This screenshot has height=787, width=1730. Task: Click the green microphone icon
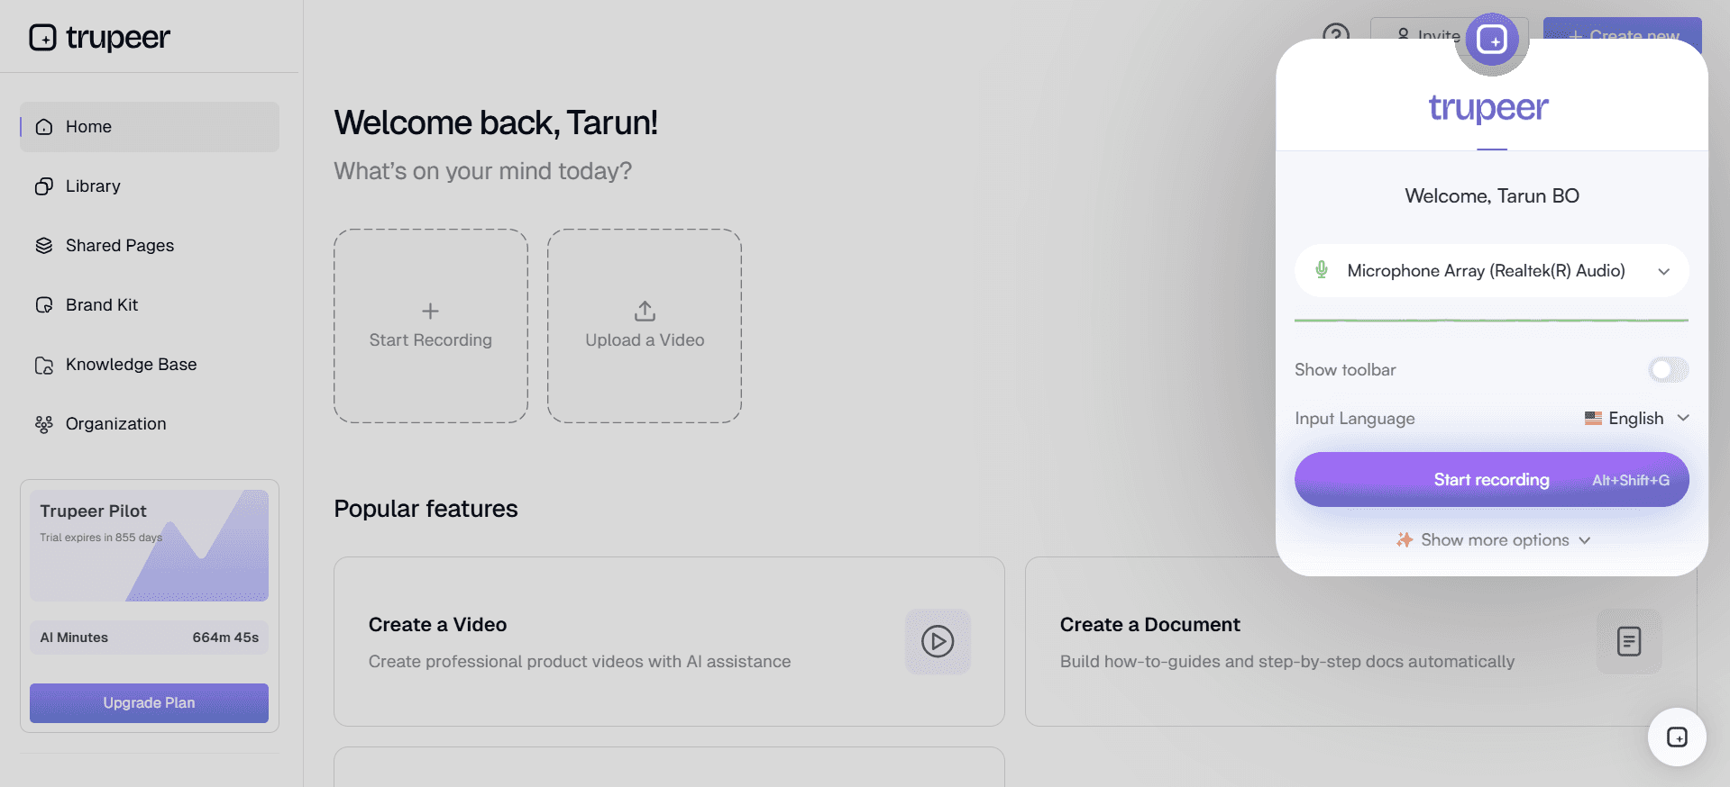(x=1322, y=270)
